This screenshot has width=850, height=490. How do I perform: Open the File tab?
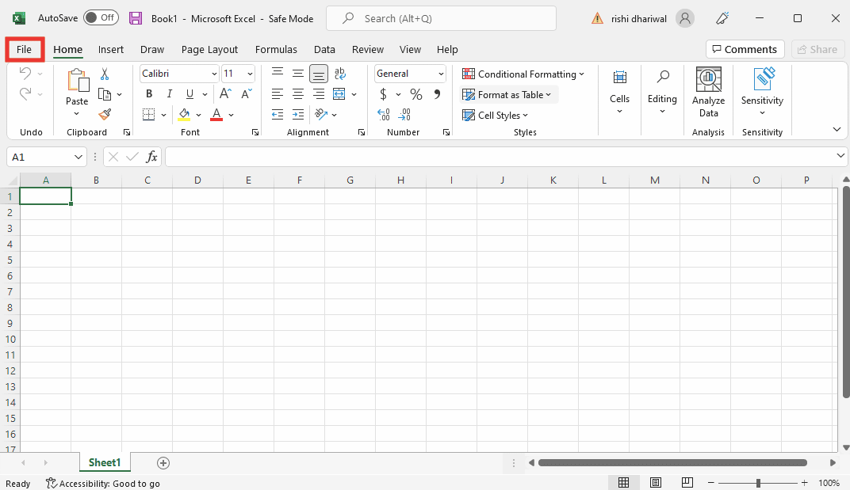coord(25,49)
